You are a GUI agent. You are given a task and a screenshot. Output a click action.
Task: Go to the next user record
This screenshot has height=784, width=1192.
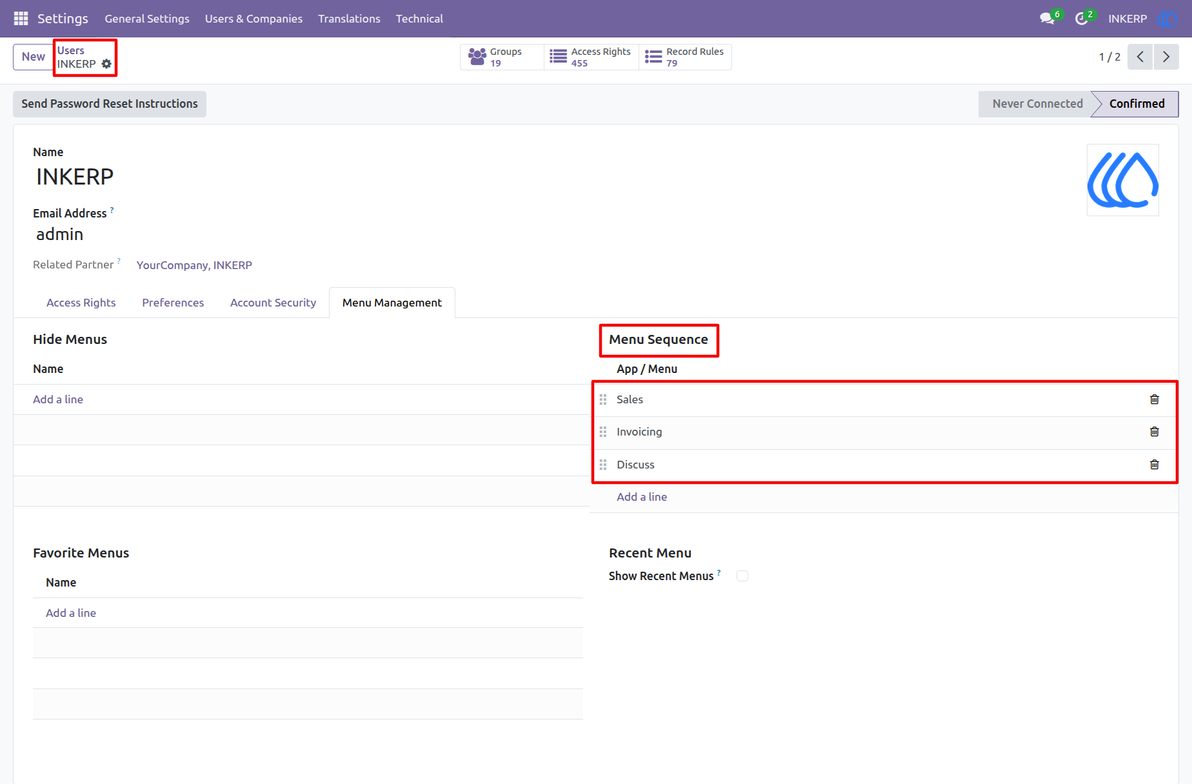pos(1166,57)
